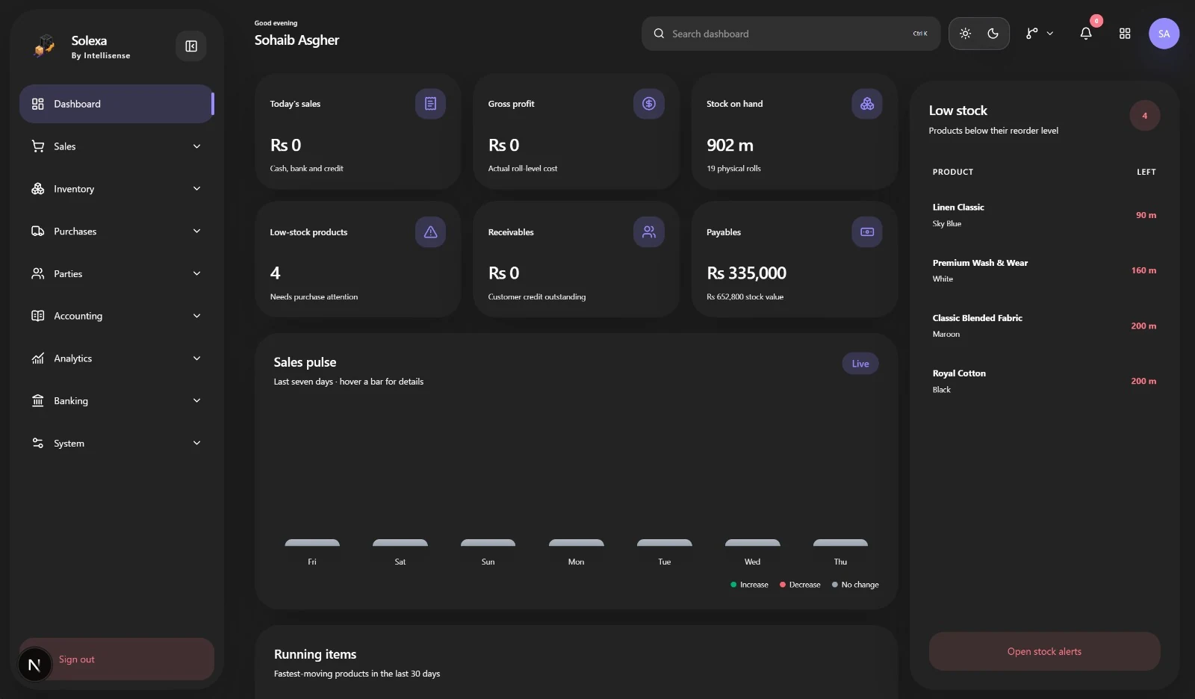Open the Inventory menu item
The width and height of the screenshot is (1195, 699).
click(x=117, y=189)
